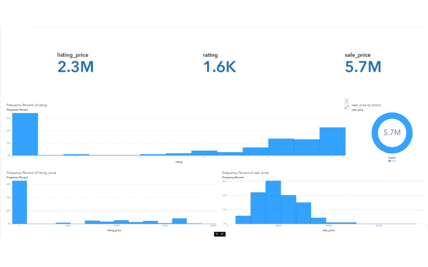Maximize the sale_price by brand chart with arrows icon
This screenshot has width=428, height=267.
tap(346, 107)
